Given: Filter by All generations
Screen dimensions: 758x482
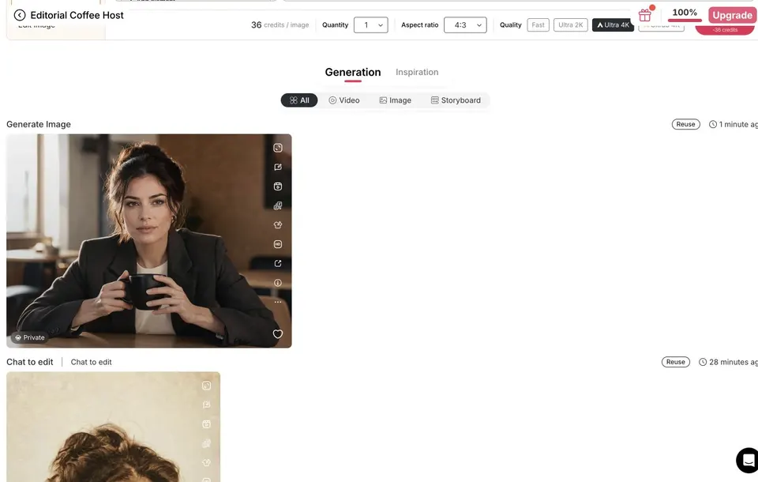Looking at the screenshot, I should 299,100.
